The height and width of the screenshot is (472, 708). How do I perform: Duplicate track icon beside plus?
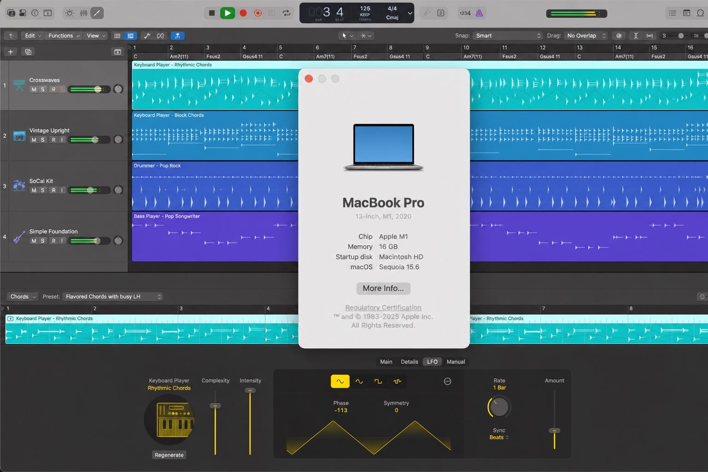point(28,52)
